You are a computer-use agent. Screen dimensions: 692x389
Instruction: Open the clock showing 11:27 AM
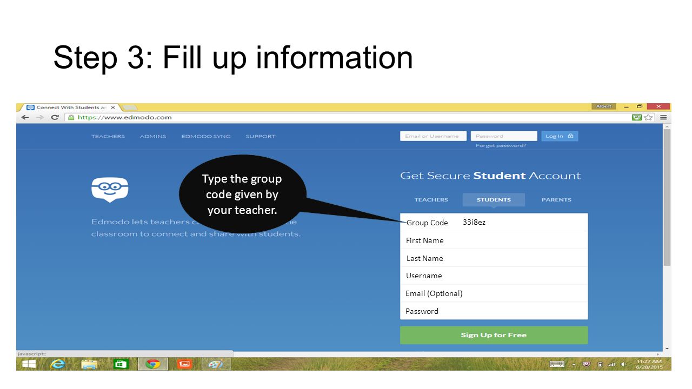[x=649, y=364]
